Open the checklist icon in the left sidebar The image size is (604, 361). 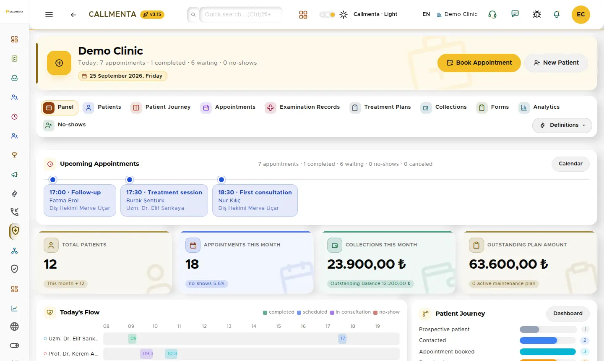15,59
